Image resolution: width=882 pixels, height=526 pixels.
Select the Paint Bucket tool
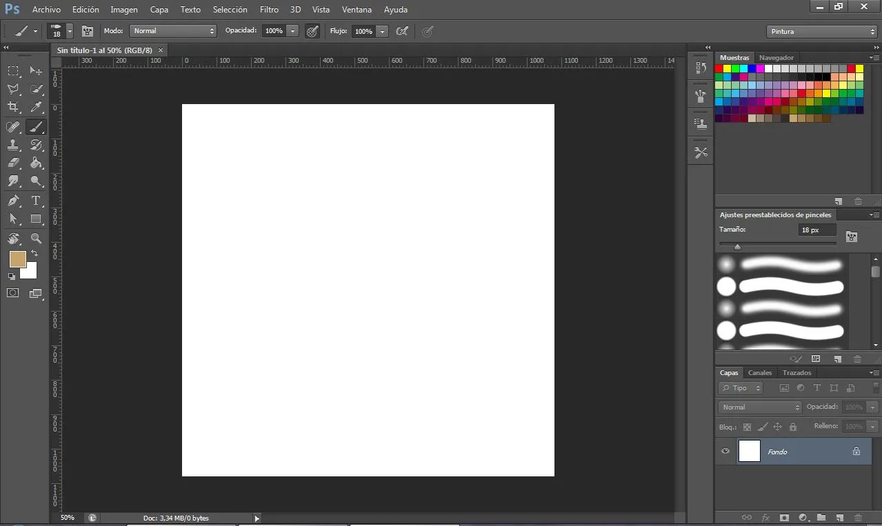point(36,163)
